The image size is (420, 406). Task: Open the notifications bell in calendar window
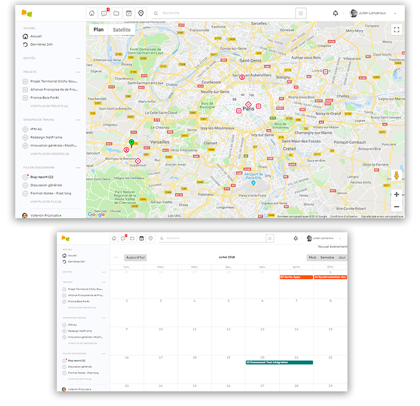(295, 238)
